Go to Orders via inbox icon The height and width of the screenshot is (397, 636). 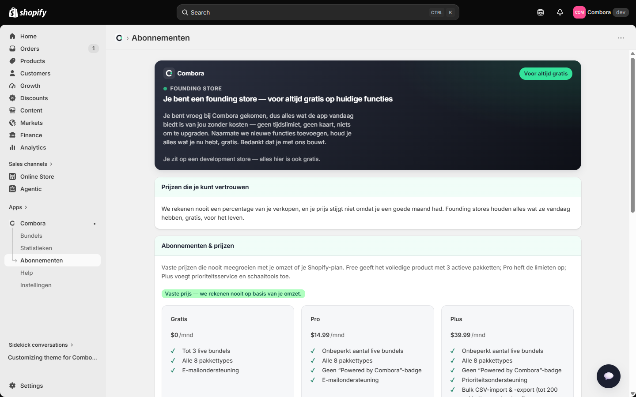pyautogui.click(x=12, y=49)
